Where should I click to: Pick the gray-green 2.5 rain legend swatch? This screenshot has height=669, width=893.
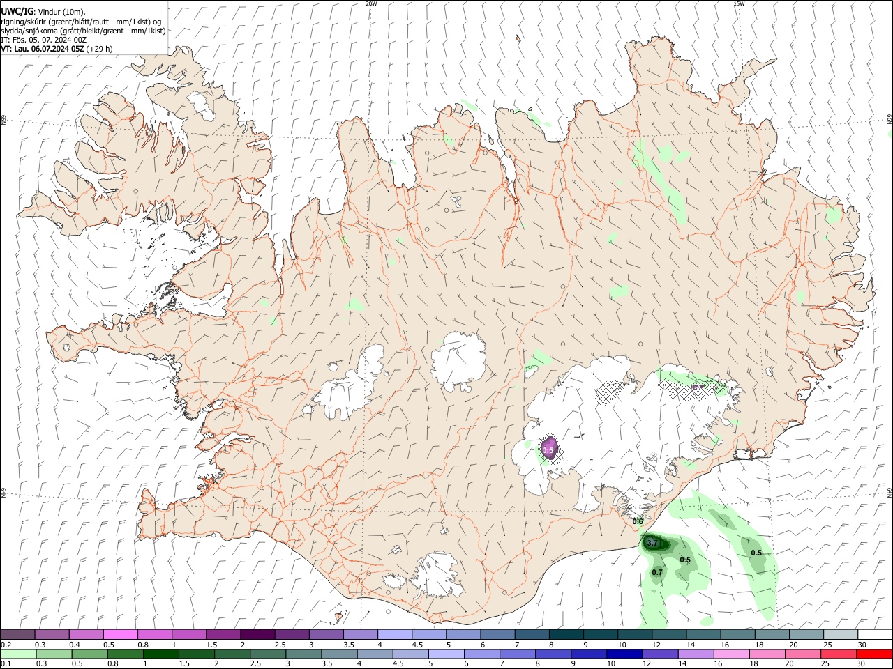coord(267,654)
